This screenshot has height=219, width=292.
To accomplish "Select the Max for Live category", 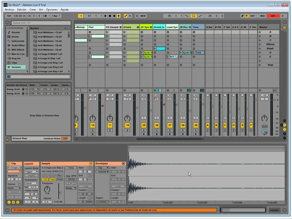I will click(18, 54).
